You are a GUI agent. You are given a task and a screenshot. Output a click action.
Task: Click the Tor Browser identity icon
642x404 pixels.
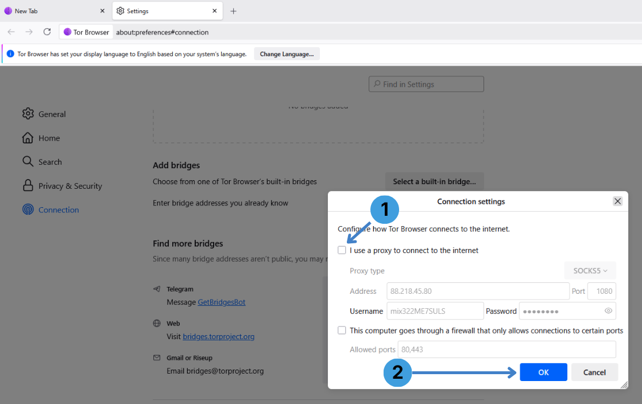point(68,32)
